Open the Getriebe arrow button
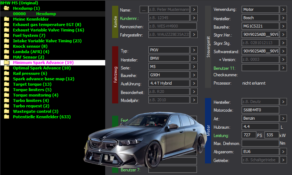 pos(283,160)
